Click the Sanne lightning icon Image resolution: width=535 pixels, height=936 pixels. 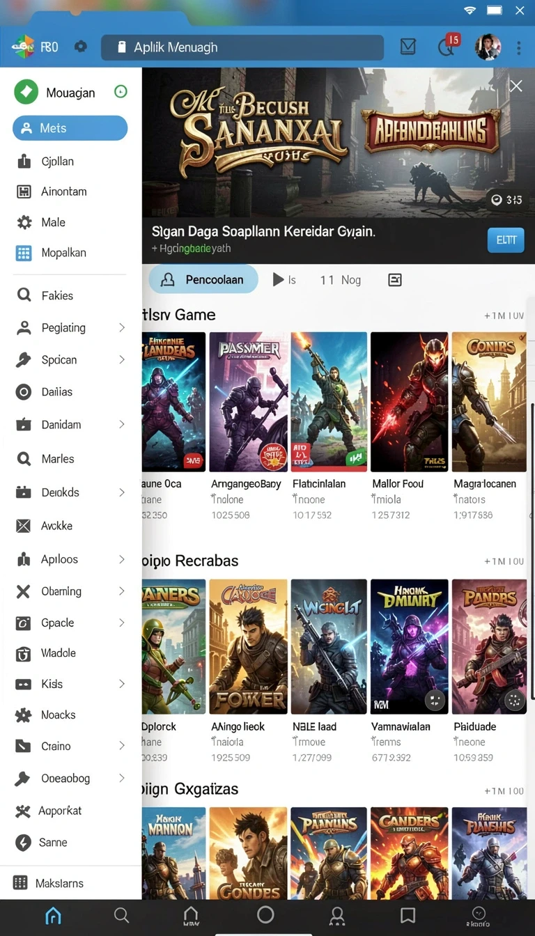point(24,843)
